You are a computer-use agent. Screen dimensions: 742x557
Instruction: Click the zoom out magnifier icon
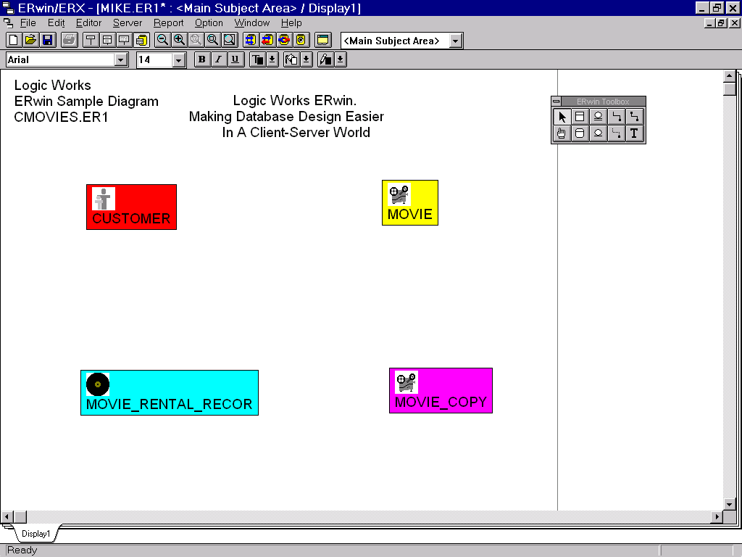click(162, 40)
